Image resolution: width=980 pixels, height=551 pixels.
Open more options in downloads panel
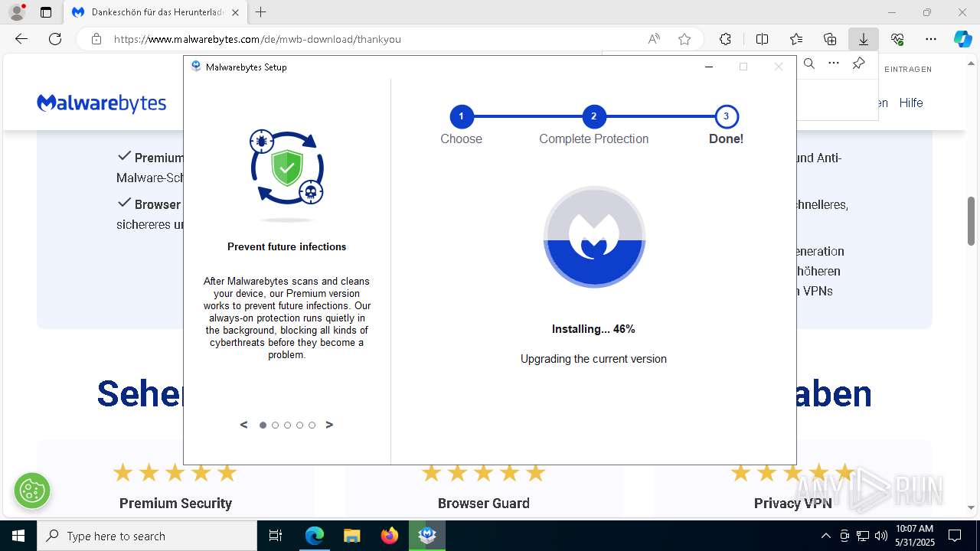point(834,64)
